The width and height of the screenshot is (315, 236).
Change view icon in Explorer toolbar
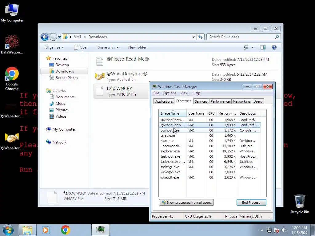(246, 47)
